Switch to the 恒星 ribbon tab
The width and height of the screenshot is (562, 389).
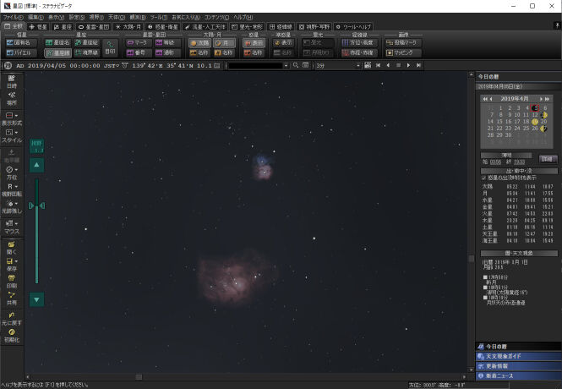(38, 27)
